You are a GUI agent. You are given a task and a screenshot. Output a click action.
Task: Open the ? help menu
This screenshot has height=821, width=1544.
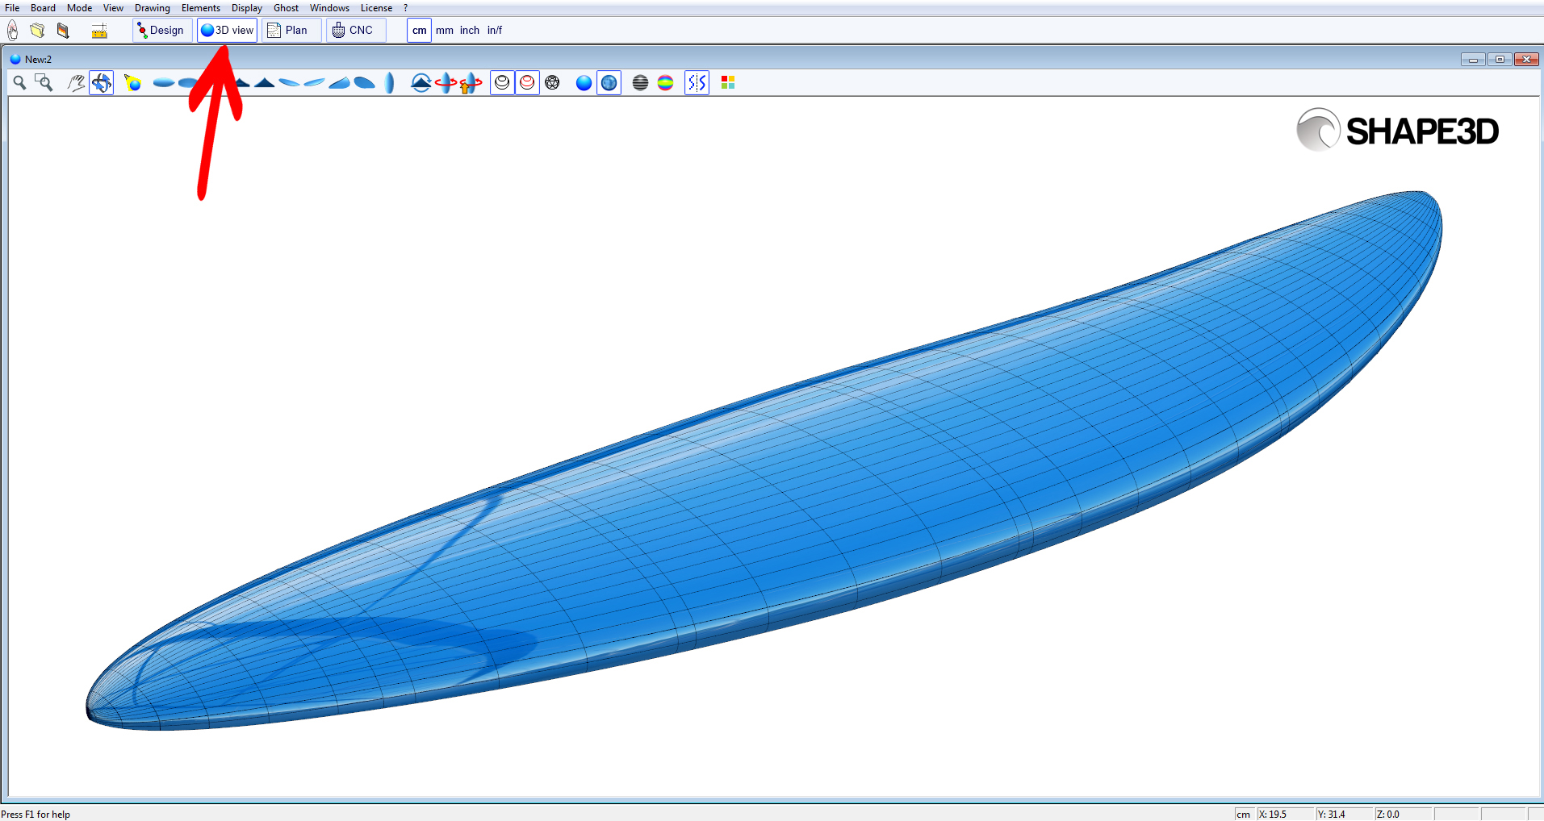(x=406, y=8)
